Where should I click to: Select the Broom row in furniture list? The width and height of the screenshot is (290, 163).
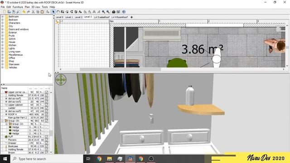point(25,153)
